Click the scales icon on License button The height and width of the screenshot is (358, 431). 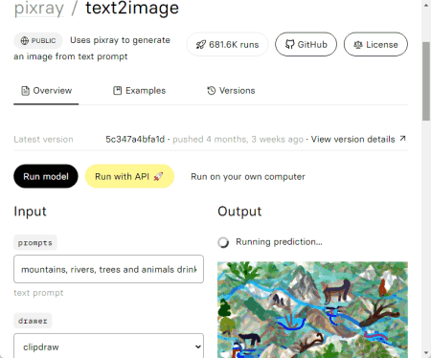coord(358,45)
